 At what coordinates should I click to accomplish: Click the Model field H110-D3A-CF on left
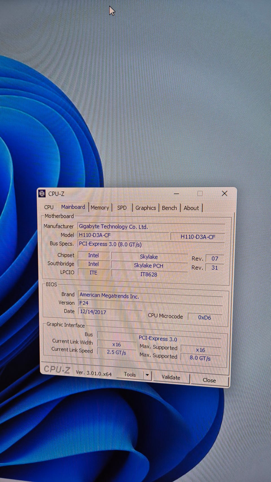point(123,235)
